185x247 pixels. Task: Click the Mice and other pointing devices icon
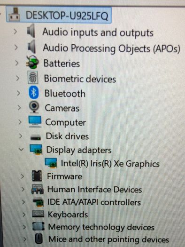click(39, 239)
